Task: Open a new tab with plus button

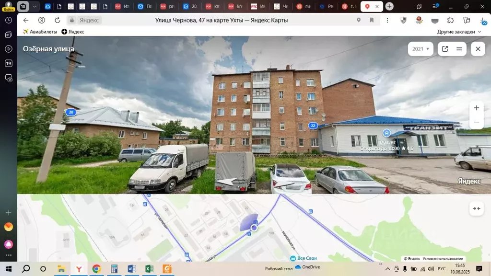Action: click(389, 6)
